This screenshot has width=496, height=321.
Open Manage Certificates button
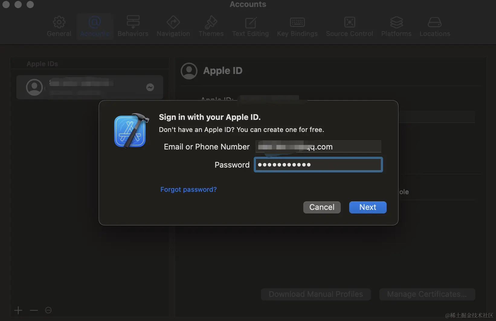(x=427, y=294)
